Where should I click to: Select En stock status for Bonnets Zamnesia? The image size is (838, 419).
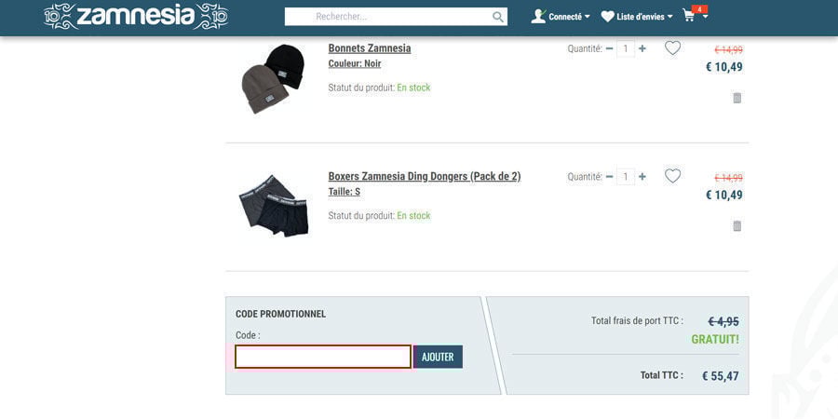[413, 88]
